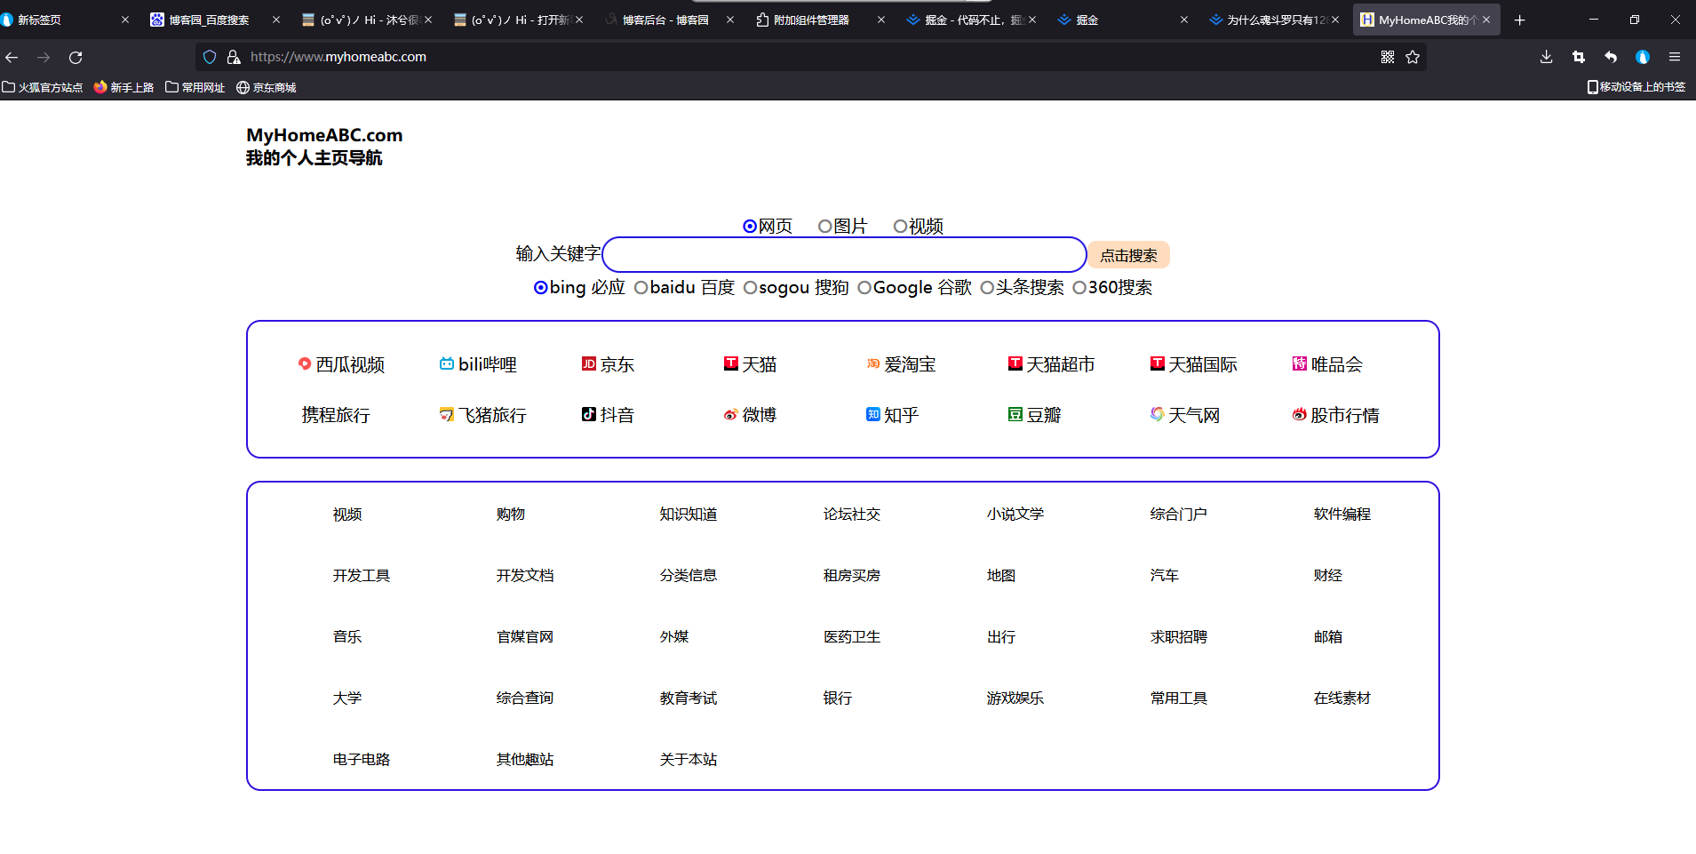This screenshot has width=1696, height=854.
Task: Open 微博 shortcut
Action: (x=751, y=415)
